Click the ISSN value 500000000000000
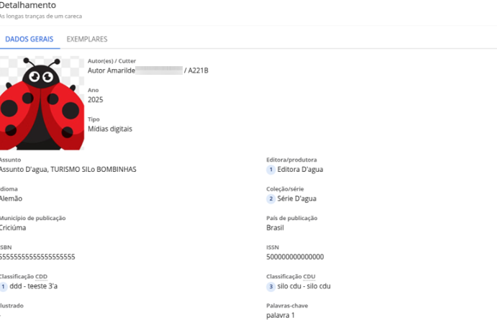 coord(295,257)
